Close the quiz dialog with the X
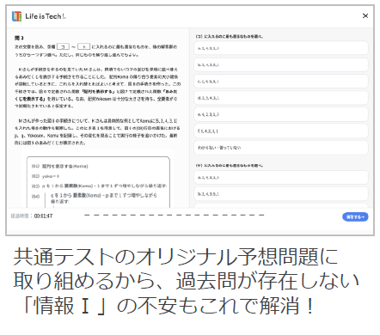The image size is (380, 335). tap(365, 15)
